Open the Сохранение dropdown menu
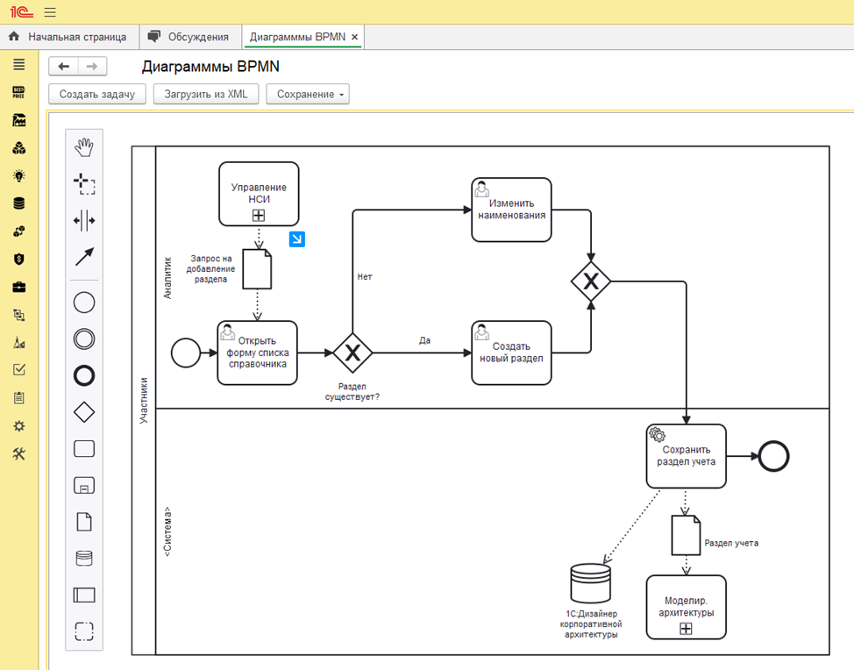 (307, 94)
